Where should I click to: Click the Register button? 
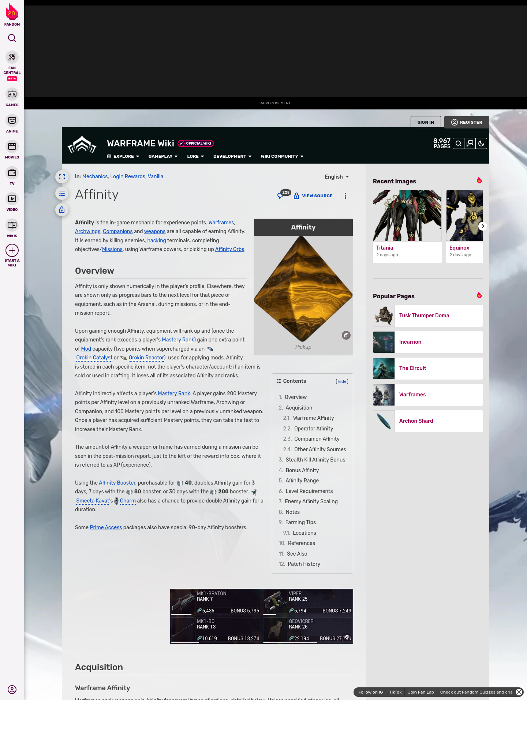[x=467, y=122]
